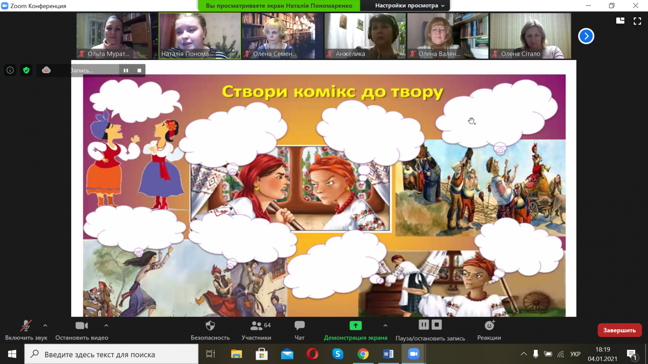Click the slide title Створи комікс до твору

point(332,92)
